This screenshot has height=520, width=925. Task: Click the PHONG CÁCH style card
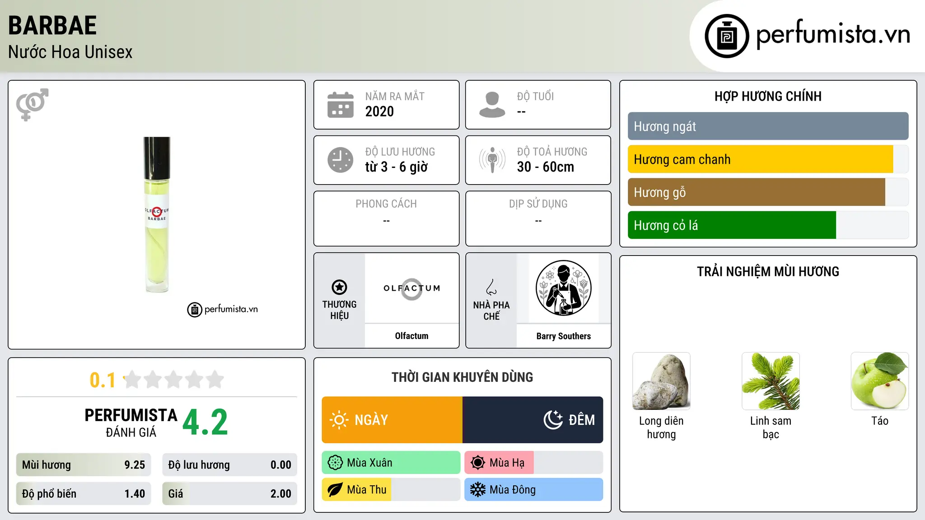(x=387, y=218)
